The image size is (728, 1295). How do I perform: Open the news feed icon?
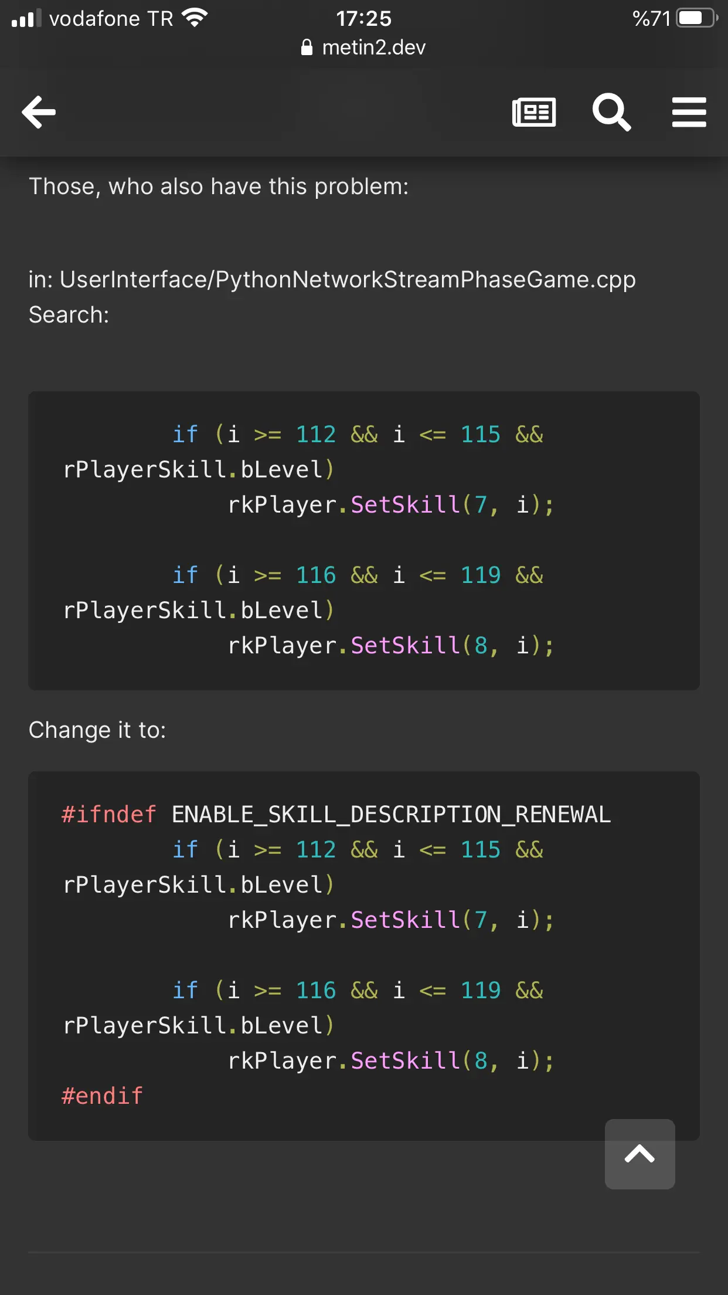pos(533,111)
